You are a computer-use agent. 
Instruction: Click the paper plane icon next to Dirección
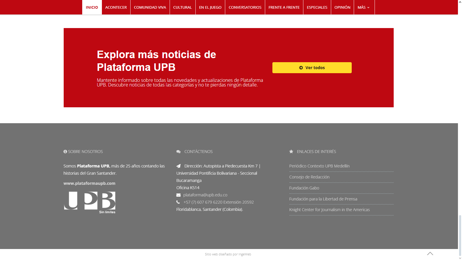(179, 166)
